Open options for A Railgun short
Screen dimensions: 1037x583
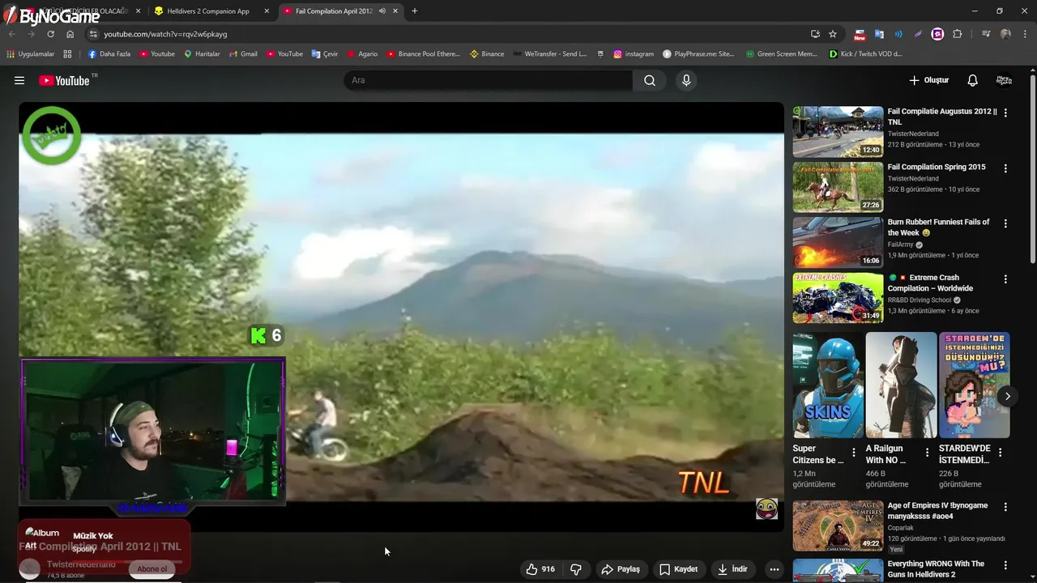coord(927,453)
